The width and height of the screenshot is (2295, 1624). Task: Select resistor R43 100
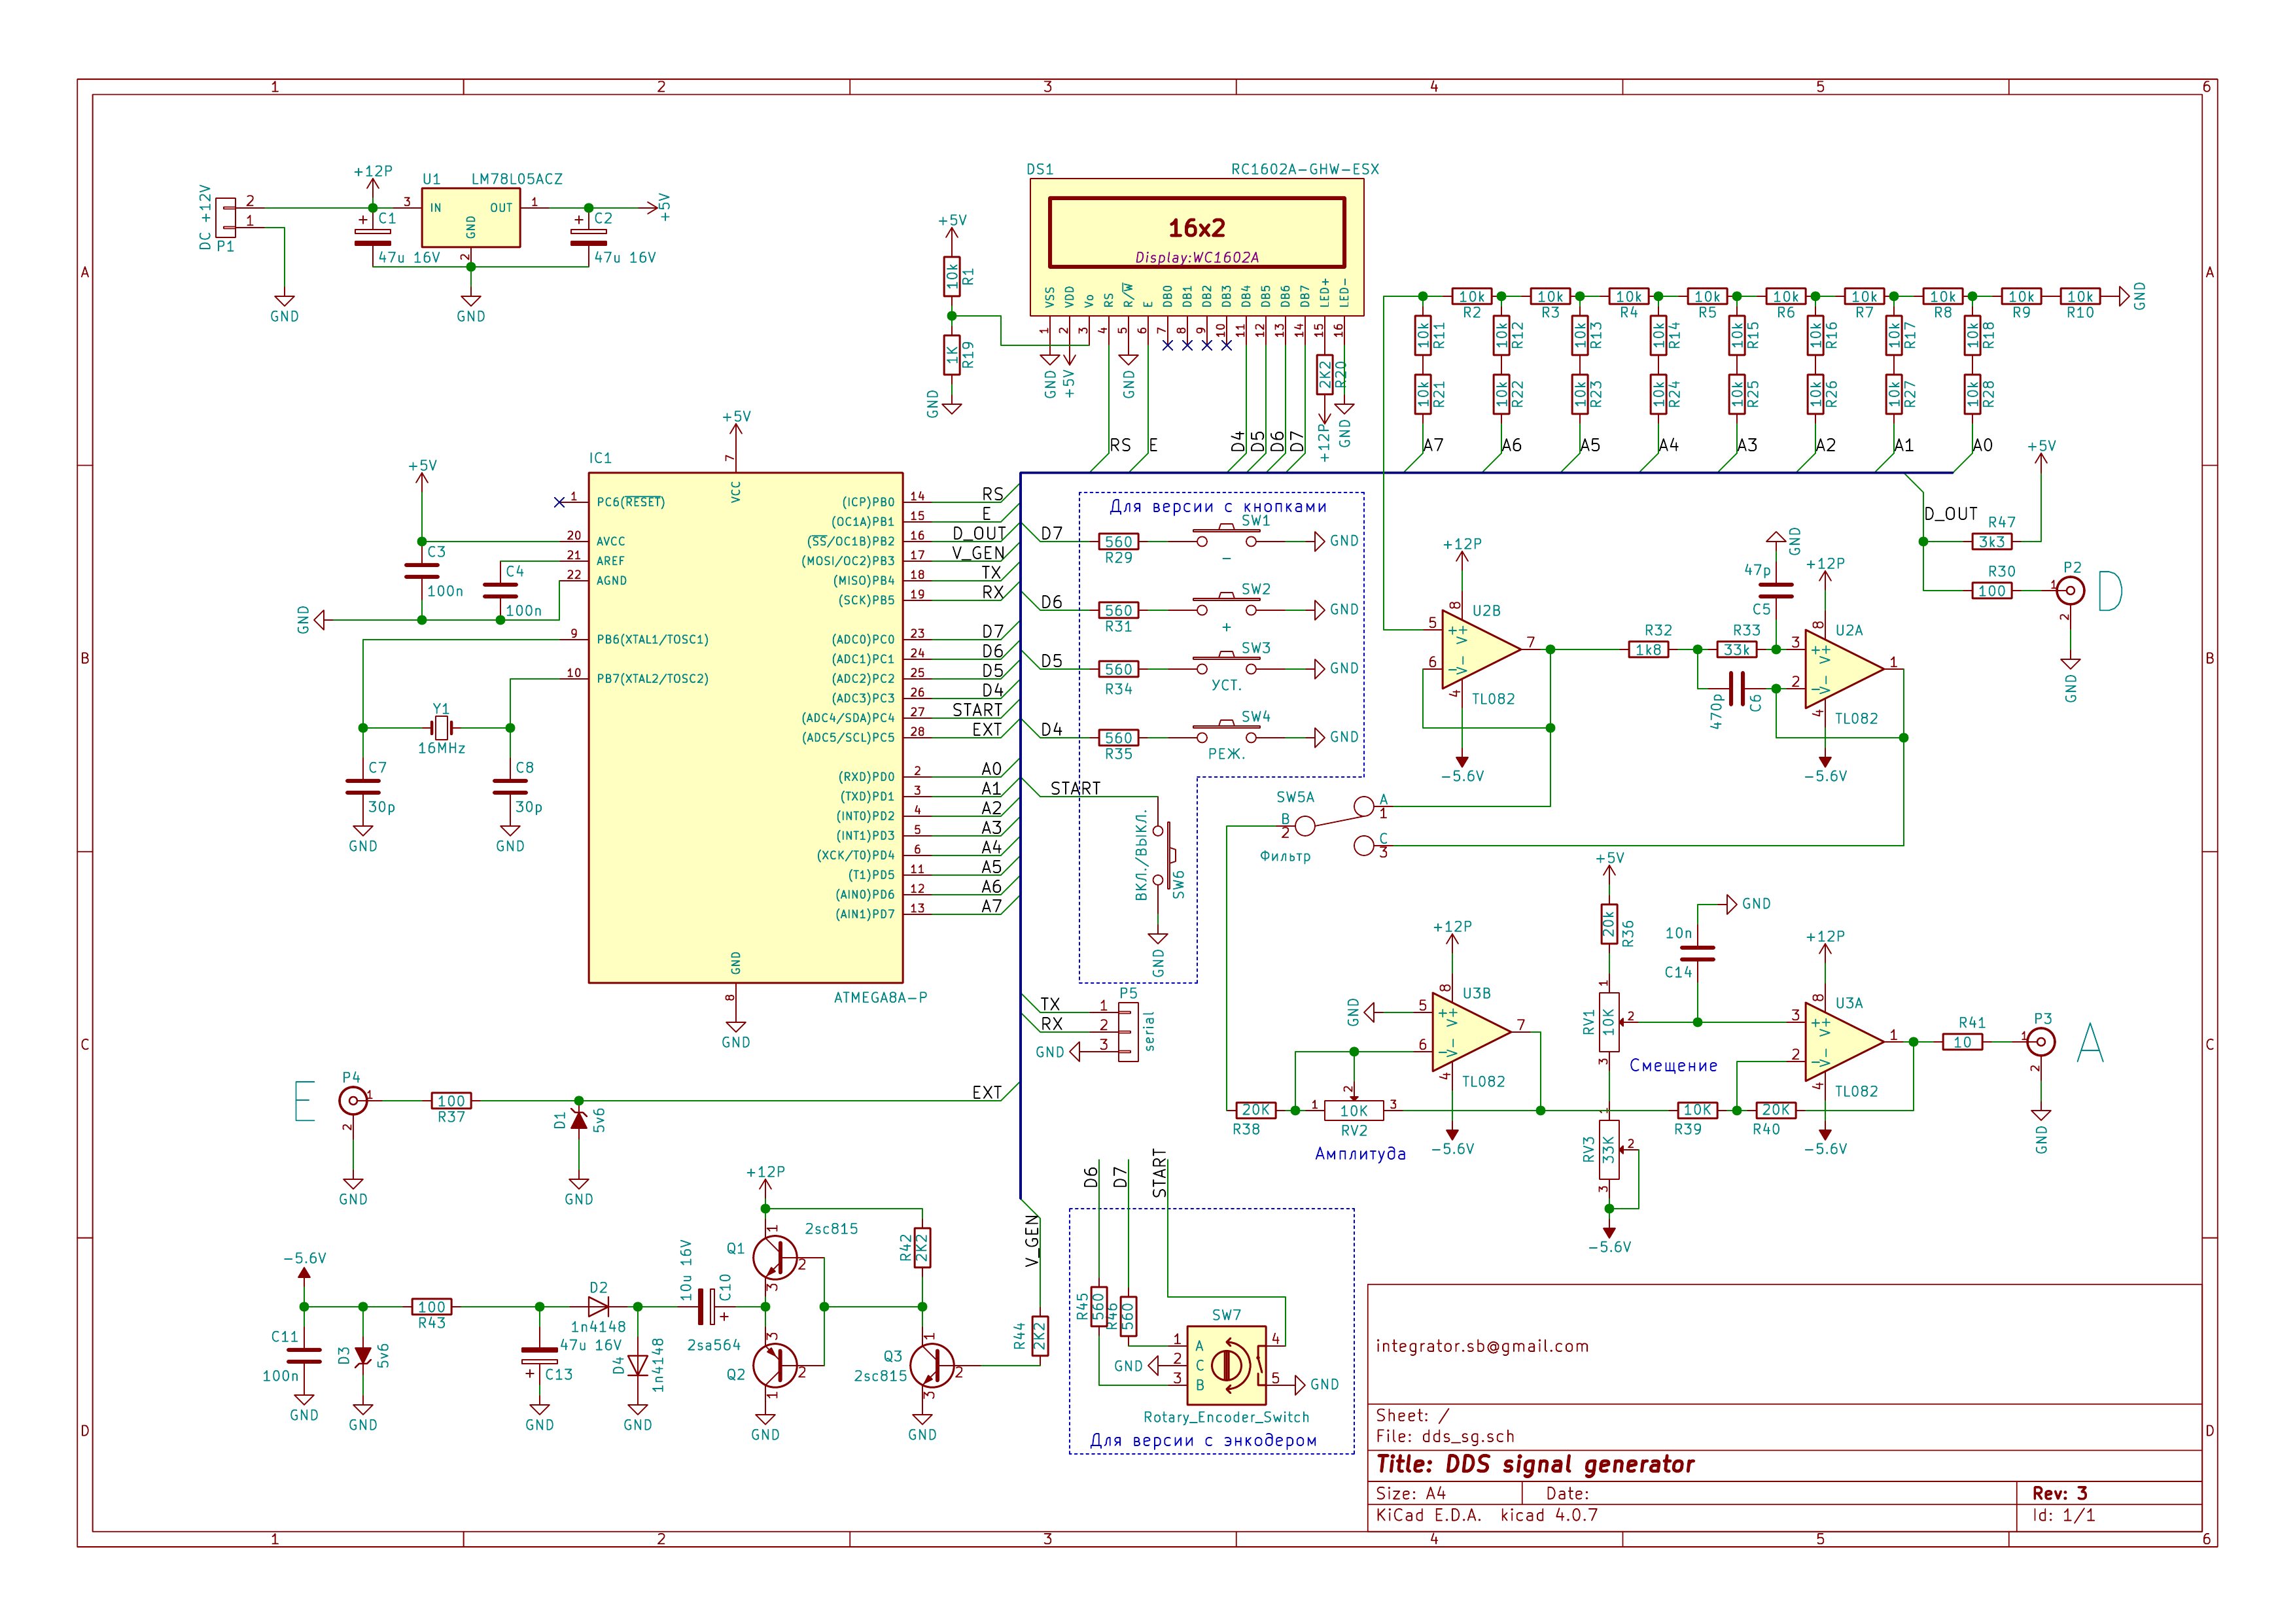[x=431, y=1306]
